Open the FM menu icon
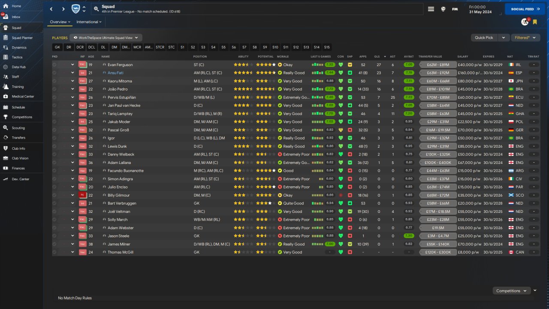 point(455,9)
